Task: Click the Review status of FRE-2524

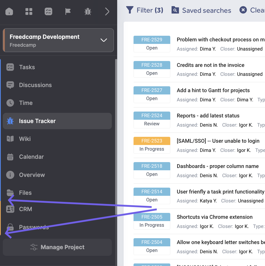Action: (152, 124)
